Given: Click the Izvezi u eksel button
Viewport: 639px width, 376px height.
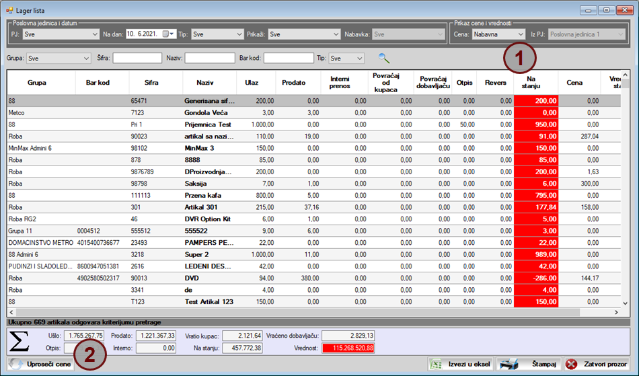Looking at the screenshot, I should [x=461, y=364].
